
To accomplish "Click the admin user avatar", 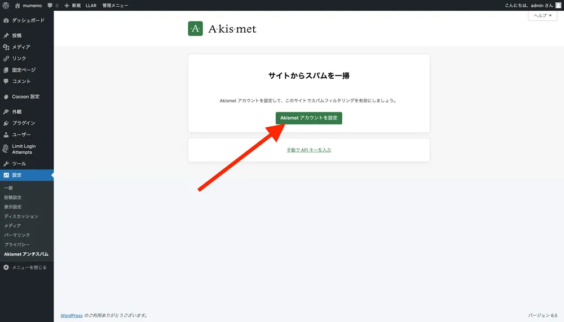I will click(558, 6).
